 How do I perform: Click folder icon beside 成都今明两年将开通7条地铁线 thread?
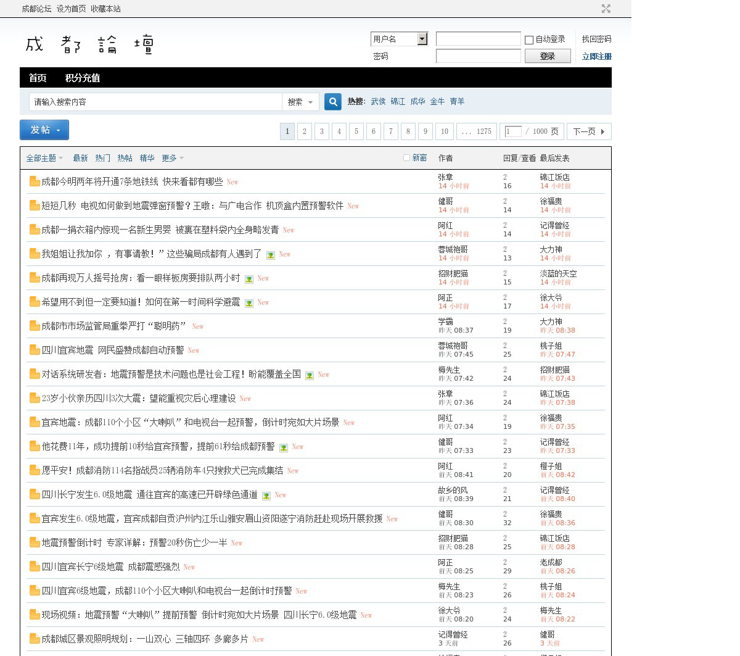click(x=35, y=181)
